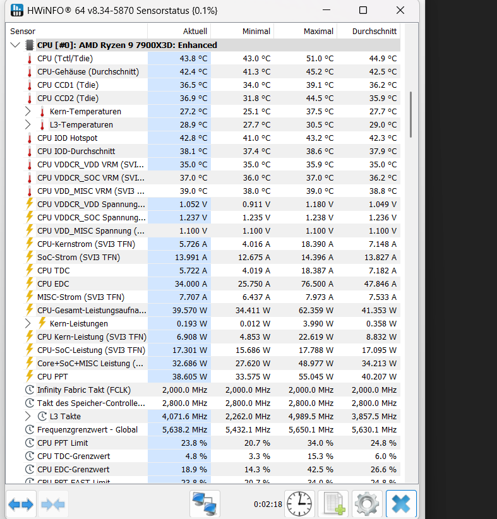Click the 5,638.2 MHz current frequency value

click(184, 429)
